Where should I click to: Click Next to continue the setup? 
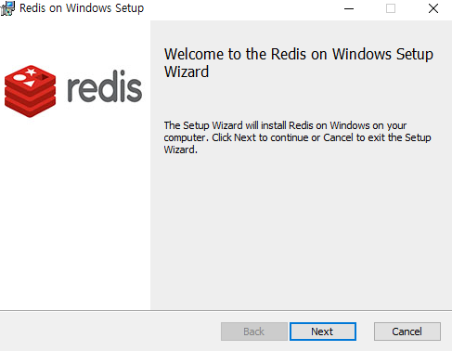(323, 331)
